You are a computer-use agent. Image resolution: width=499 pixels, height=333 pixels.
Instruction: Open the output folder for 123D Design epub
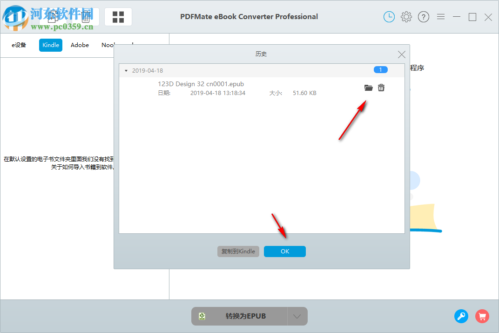[x=368, y=88]
